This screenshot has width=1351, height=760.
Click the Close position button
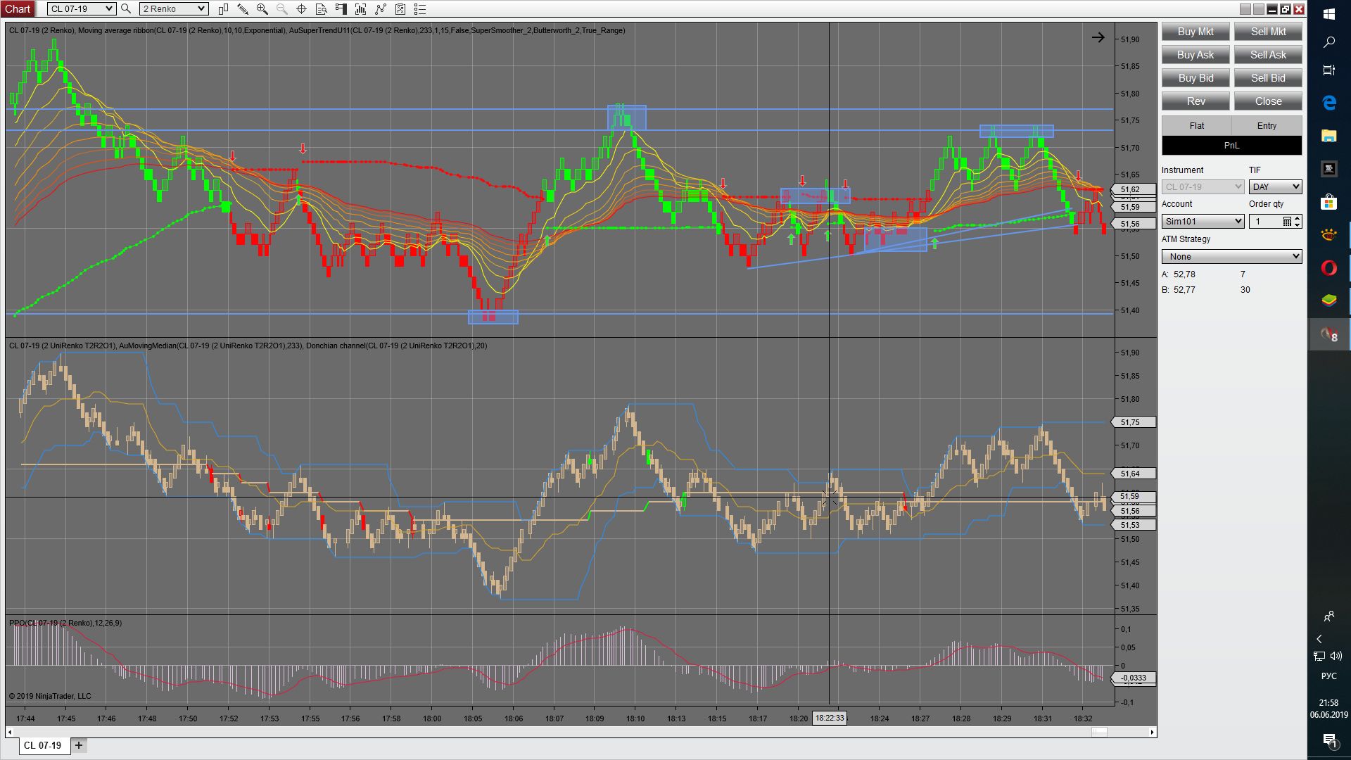(x=1268, y=101)
